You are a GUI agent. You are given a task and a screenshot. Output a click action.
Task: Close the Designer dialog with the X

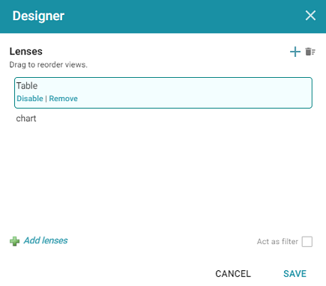(310, 16)
